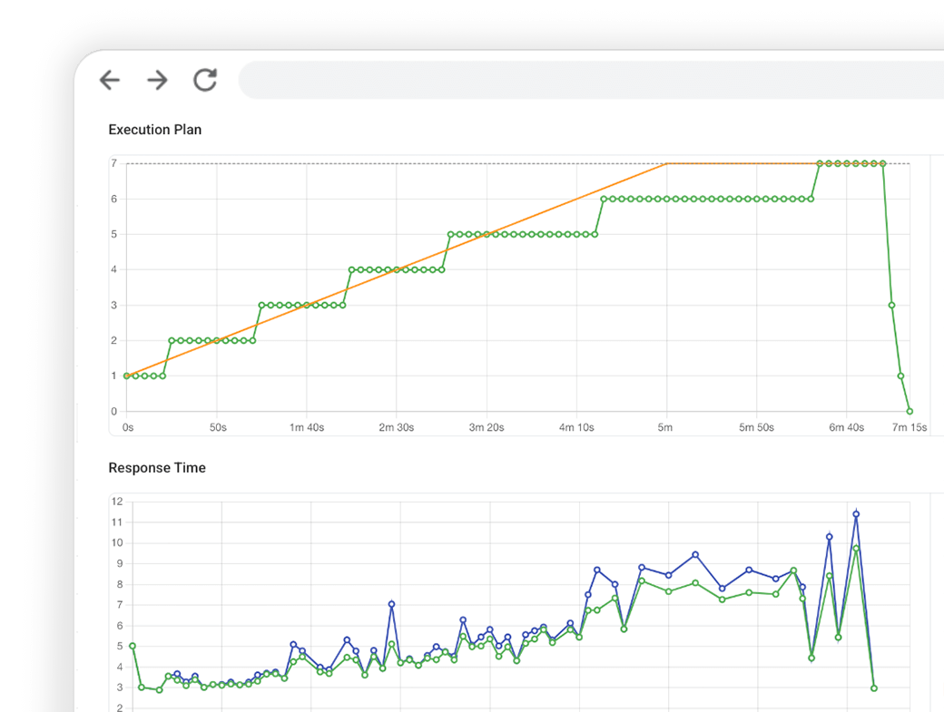Viewport: 944px width, 712px height.
Task: Click the browser forward arrow
Action: (x=157, y=80)
